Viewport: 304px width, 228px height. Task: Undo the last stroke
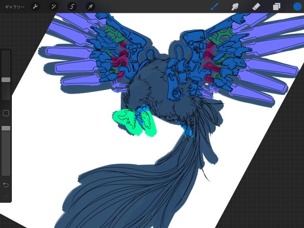click(x=6, y=184)
